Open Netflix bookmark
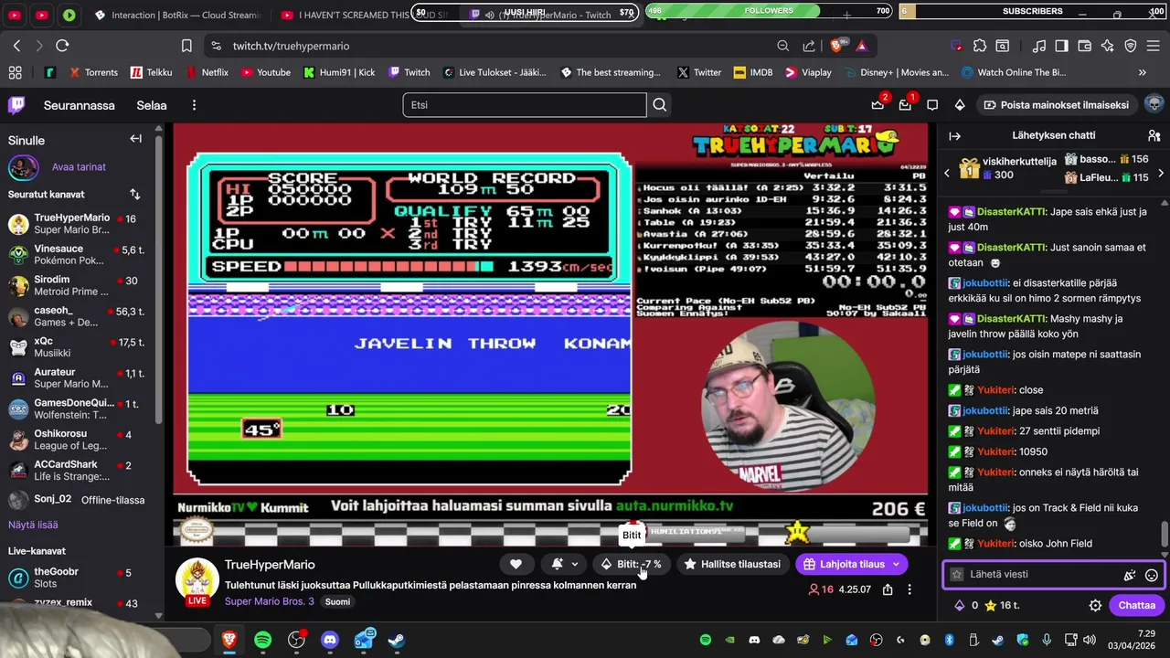The image size is (1170, 658). (207, 72)
